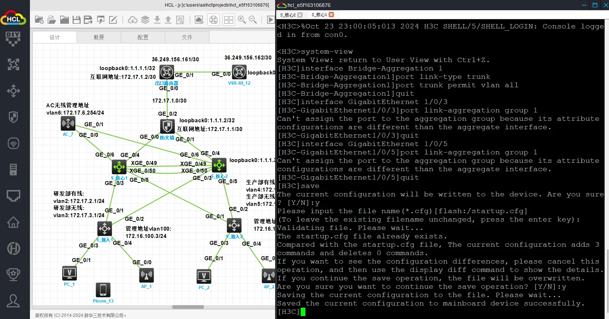Click the home icon in sidebar
This screenshot has width=609, height=319.
pyautogui.click(x=13, y=222)
